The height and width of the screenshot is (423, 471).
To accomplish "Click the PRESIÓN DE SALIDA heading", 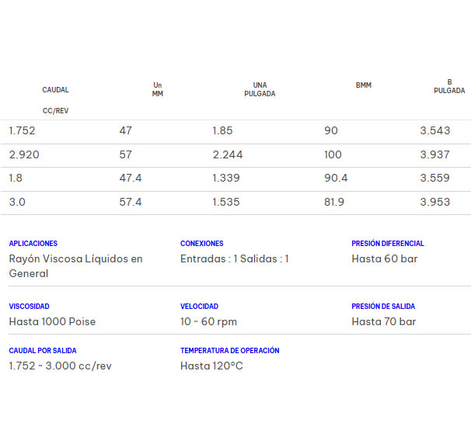I will (383, 307).
